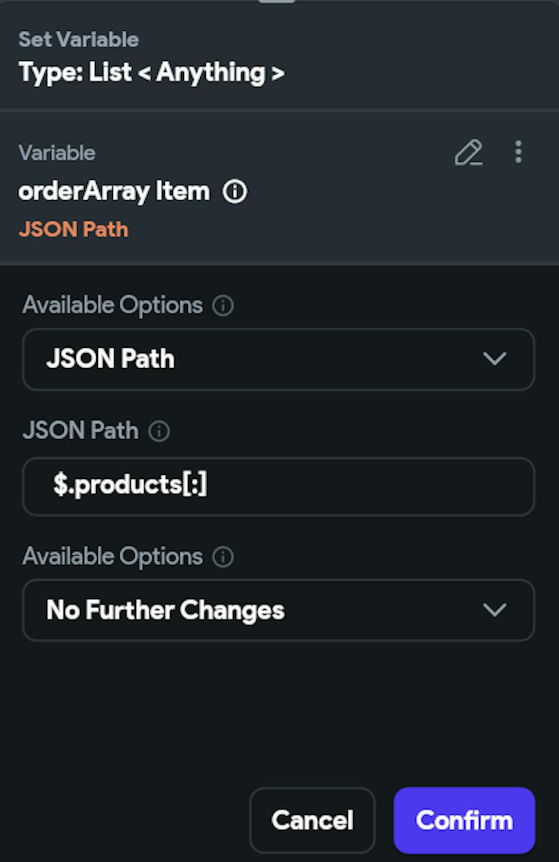Click the Variable section label
The height and width of the screenshot is (862, 559).
coord(57,153)
